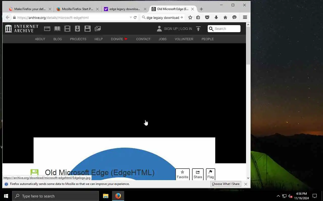Open the Firefox Hello chat icon
This screenshot has width=323, height=201.
[x=234, y=17]
